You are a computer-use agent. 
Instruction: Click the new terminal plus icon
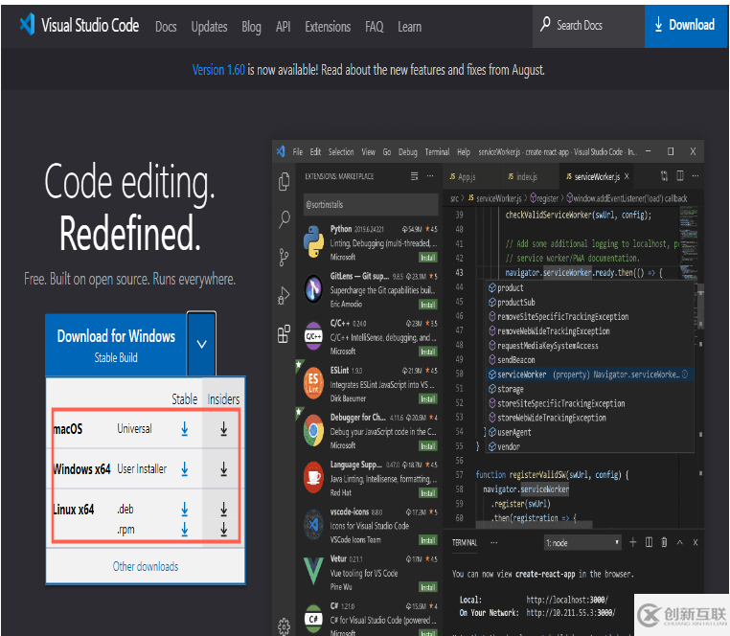[632, 542]
